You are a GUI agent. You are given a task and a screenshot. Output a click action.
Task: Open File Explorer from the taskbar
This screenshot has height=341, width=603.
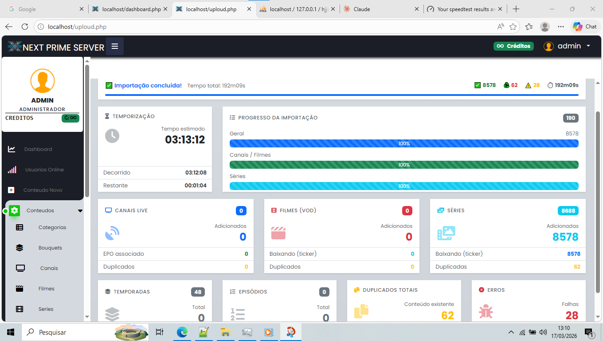pyautogui.click(x=225, y=332)
